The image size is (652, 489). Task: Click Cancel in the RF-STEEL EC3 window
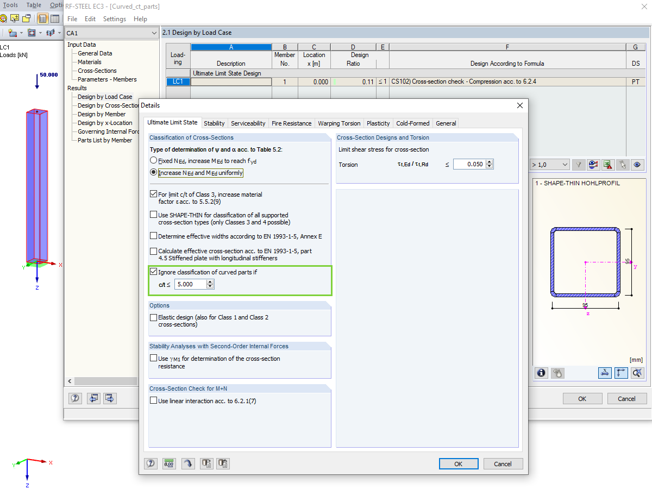[x=627, y=398]
